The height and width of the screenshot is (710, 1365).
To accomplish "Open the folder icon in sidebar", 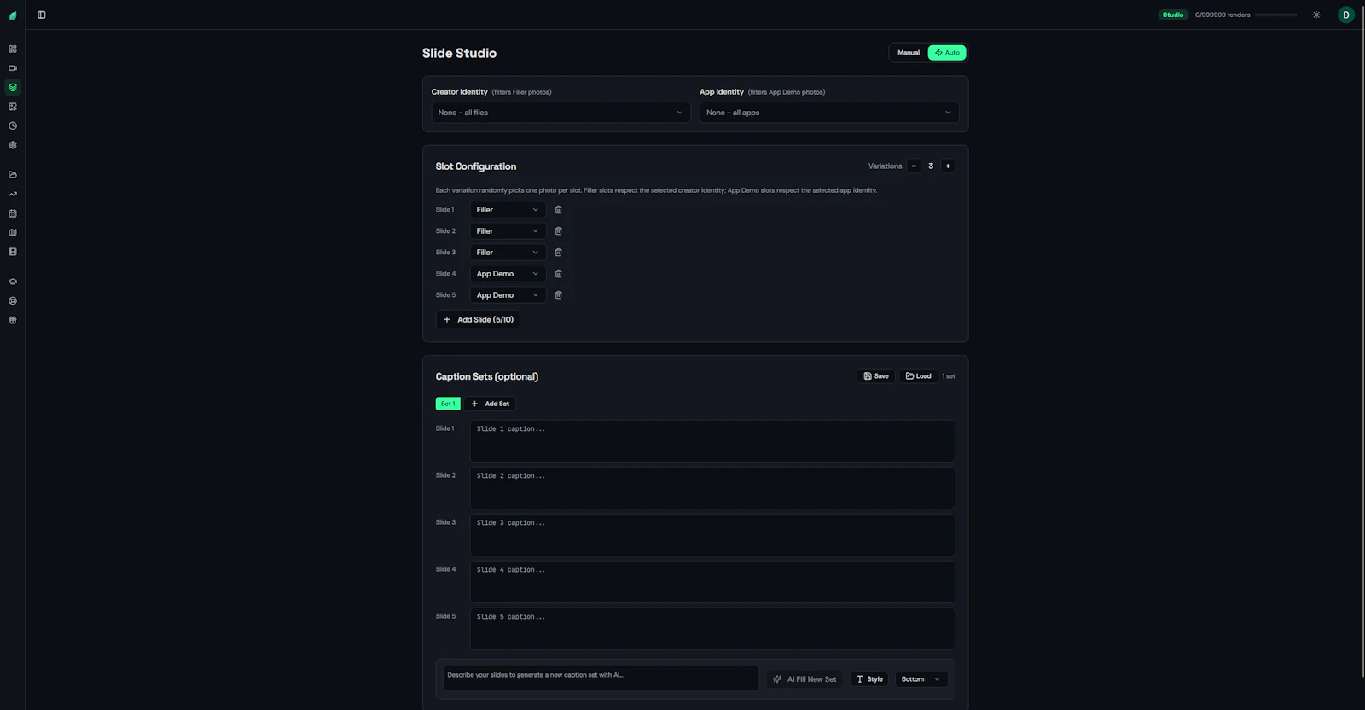I will coord(13,175).
